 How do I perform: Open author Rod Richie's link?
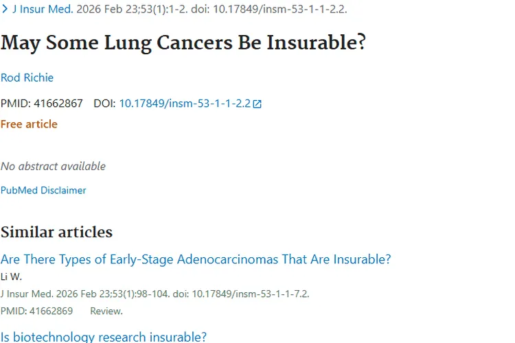[x=27, y=78]
